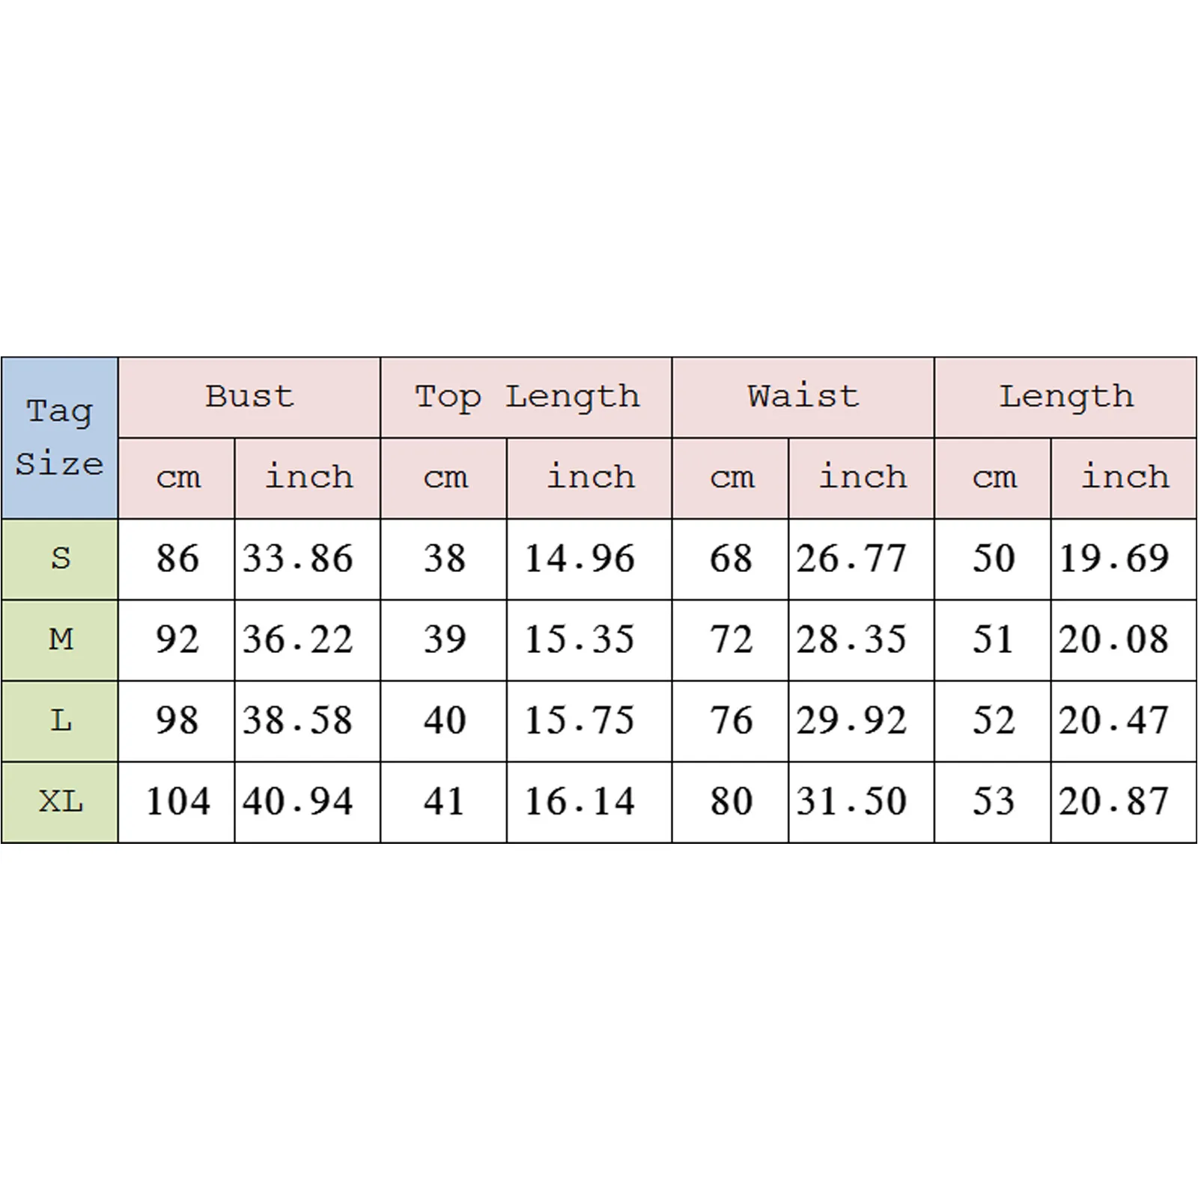The width and height of the screenshot is (1198, 1198).
Task: Select the 104 bust cm cell
Action: tap(177, 802)
